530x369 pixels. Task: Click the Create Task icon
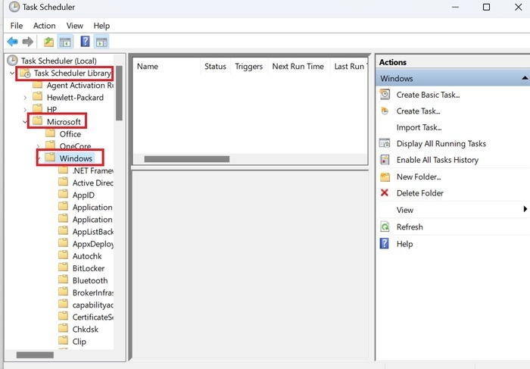tap(385, 111)
